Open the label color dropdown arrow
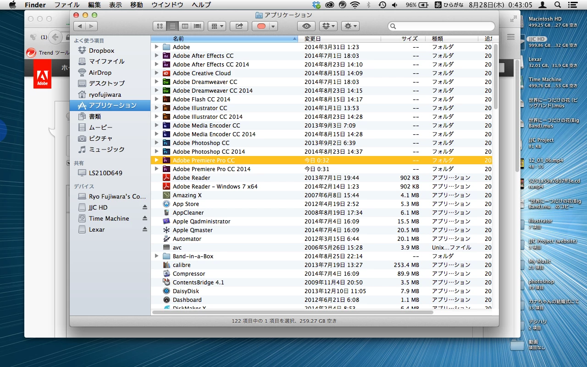This screenshot has height=367, width=587. click(273, 26)
